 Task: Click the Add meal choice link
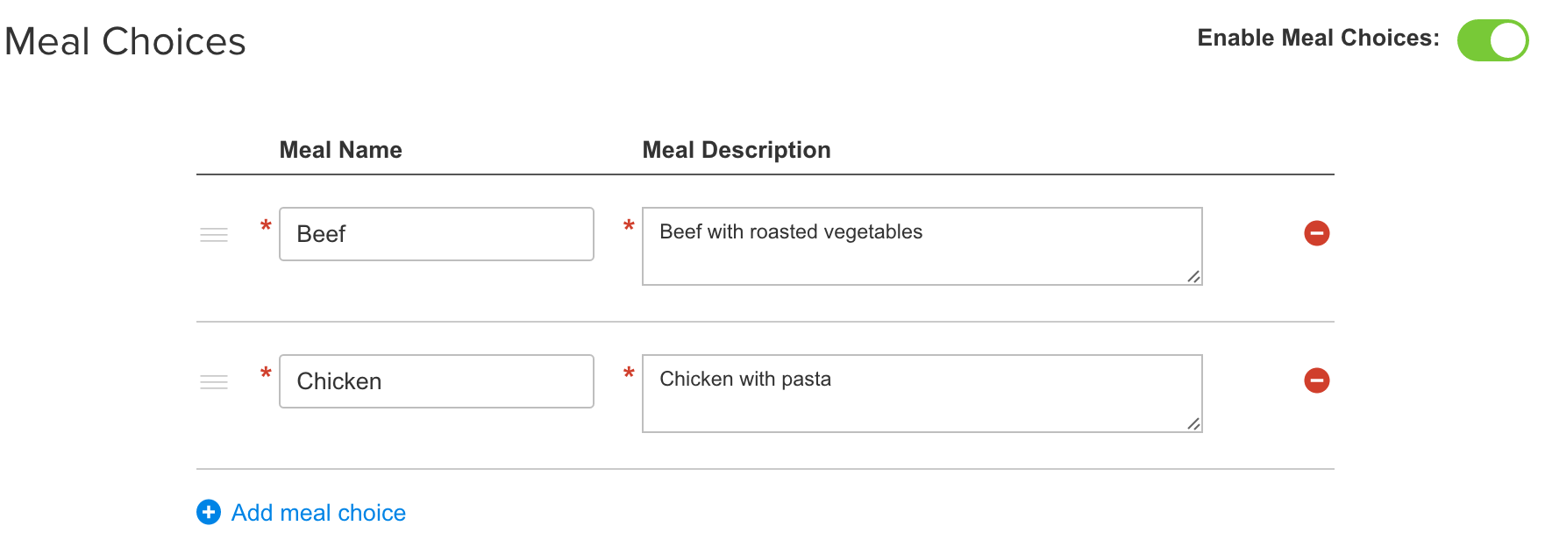point(317,513)
